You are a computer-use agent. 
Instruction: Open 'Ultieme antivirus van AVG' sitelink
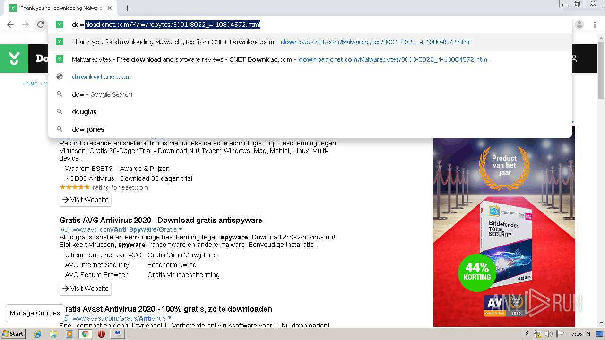pyautogui.click(x=104, y=255)
